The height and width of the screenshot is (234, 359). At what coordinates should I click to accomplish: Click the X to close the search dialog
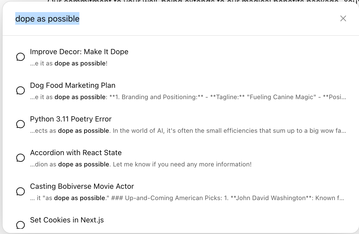pos(343,18)
